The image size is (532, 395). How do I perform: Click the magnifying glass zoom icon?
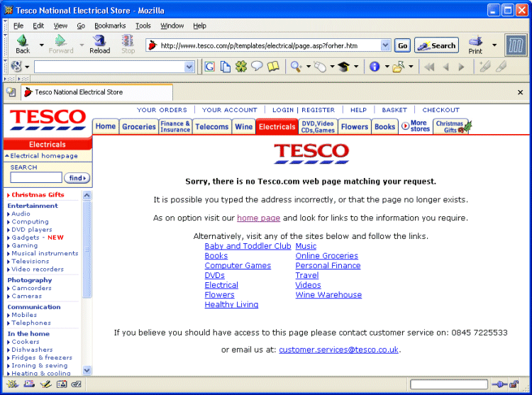tap(296, 67)
